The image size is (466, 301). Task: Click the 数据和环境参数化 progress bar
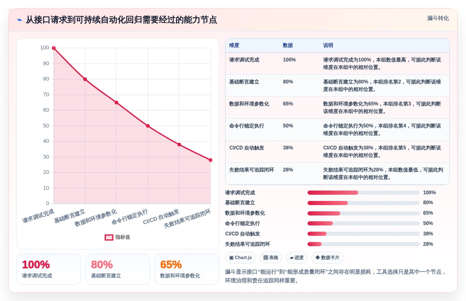pyautogui.click(x=364, y=213)
